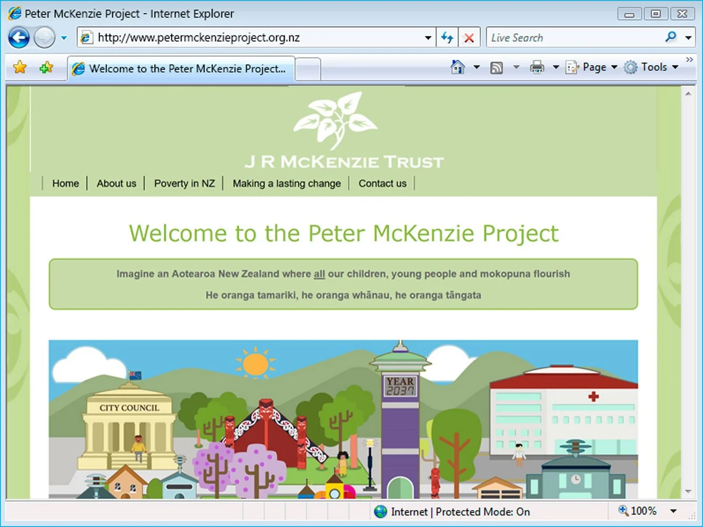Expand the address bar history dropdown
The width and height of the screenshot is (703, 527).
(428, 38)
